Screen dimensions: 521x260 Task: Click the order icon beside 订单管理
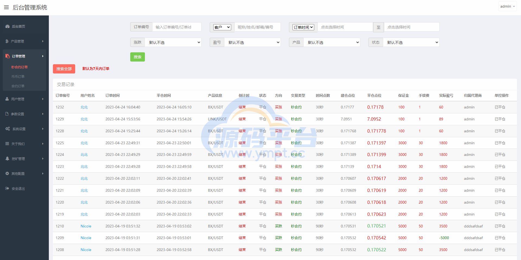[x=8, y=56]
